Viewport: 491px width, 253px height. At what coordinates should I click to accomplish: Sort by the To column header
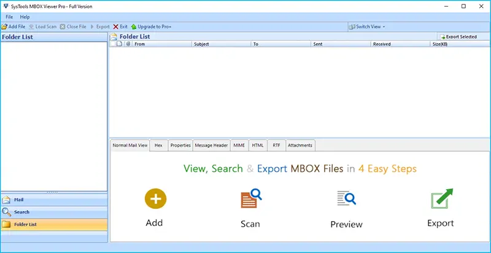point(281,44)
